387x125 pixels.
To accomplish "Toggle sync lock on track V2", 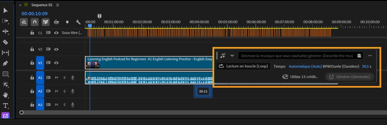I will click(48, 49).
